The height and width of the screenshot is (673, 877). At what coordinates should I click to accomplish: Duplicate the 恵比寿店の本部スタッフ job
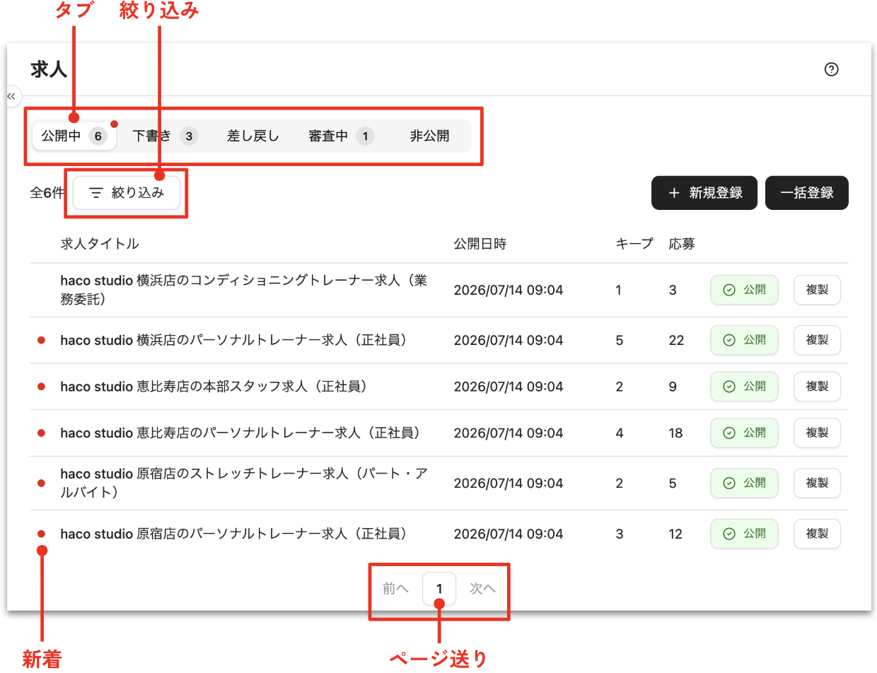point(817,387)
